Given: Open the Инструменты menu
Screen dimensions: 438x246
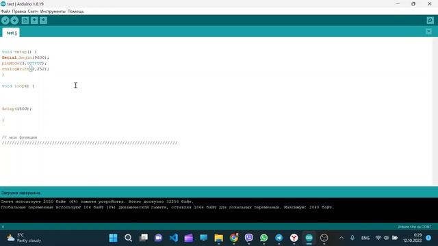Looking at the screenshot, I should [53, 12].
